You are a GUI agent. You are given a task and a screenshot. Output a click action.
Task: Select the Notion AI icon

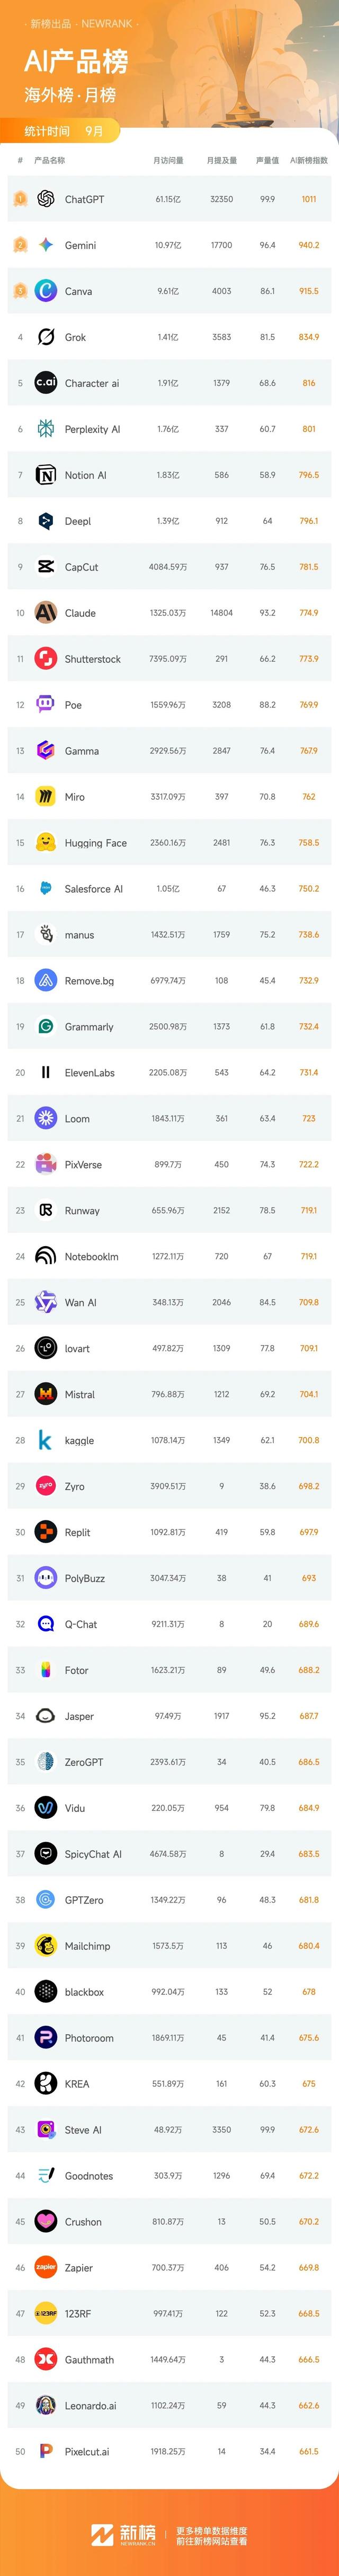pos(46,475)
